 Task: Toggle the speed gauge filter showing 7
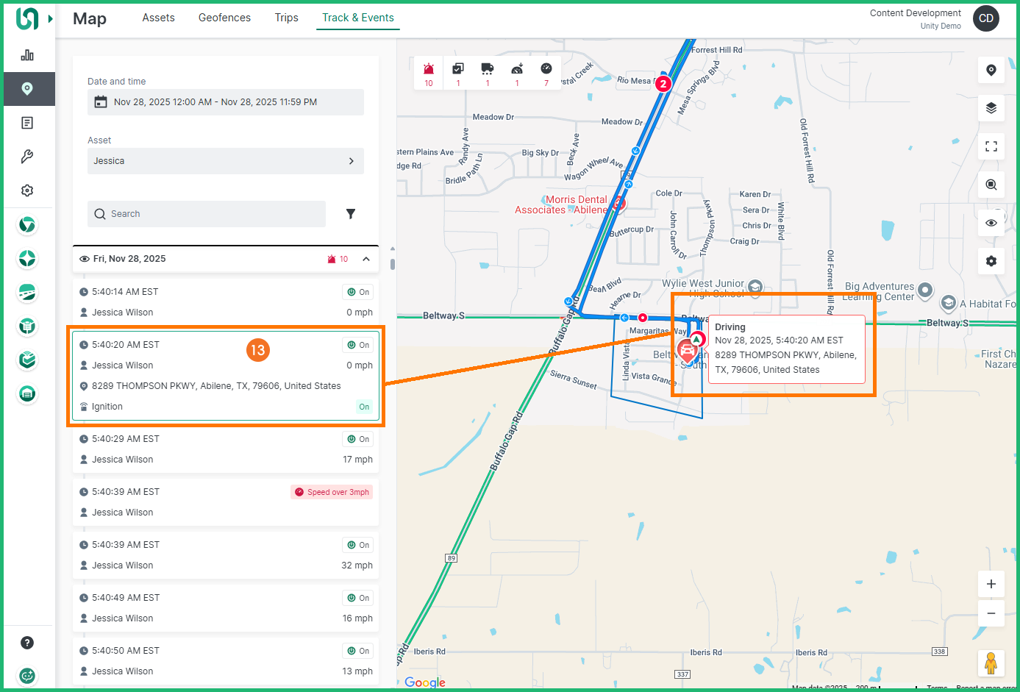546,73
